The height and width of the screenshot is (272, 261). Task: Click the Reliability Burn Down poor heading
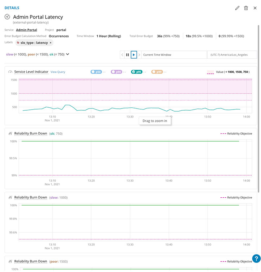click(31, 261)
